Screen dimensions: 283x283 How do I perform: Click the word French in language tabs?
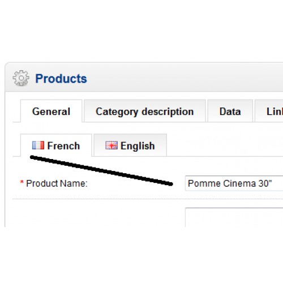(x=63, y=145)
